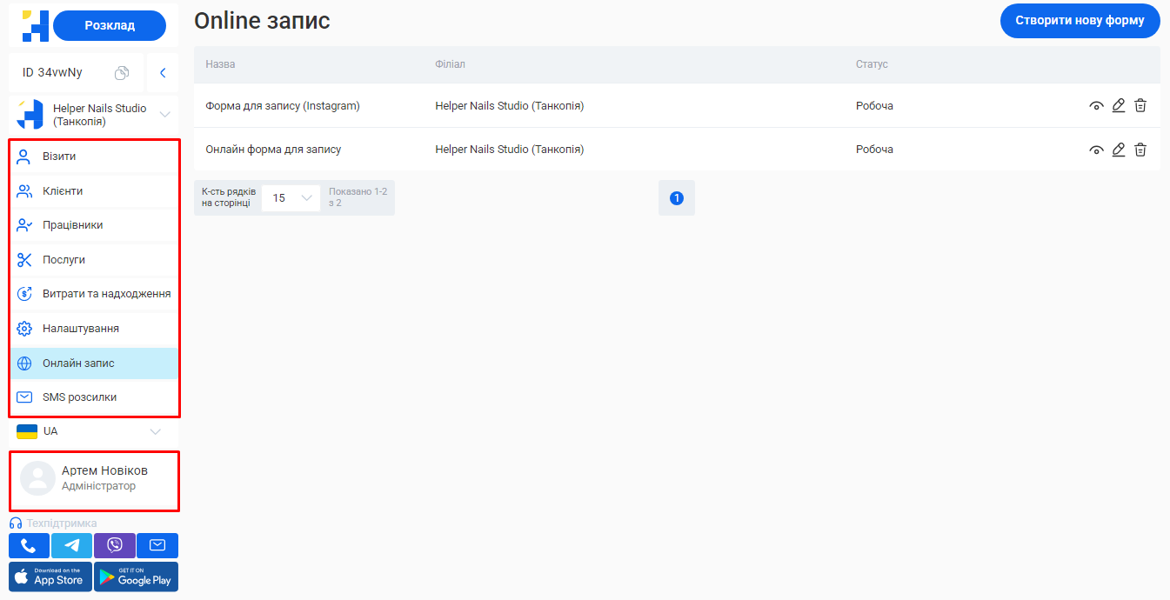Send email to support via envelope icon
This screenshot has height=600, width=1170.
[157, 545]
